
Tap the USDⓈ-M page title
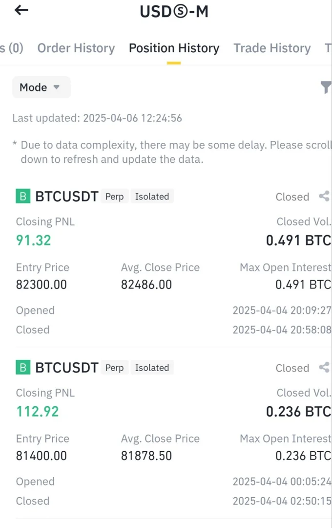[174, 11]
